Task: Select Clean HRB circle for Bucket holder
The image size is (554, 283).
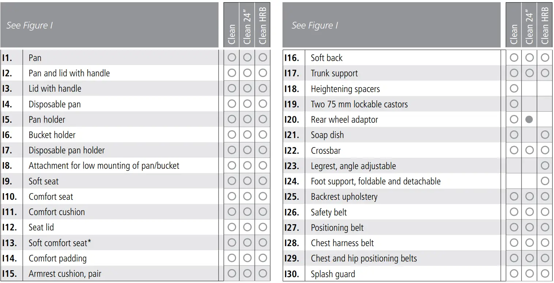Action: pyautogui.click(x=263, y=135)
